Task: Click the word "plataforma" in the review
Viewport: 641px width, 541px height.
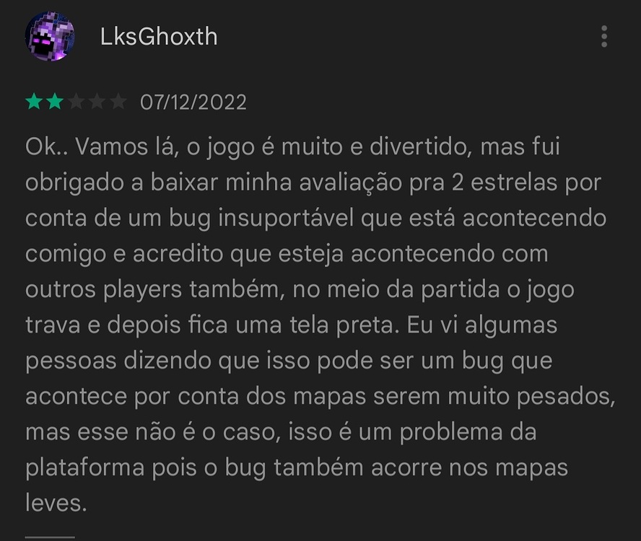Action: (84, 468)
